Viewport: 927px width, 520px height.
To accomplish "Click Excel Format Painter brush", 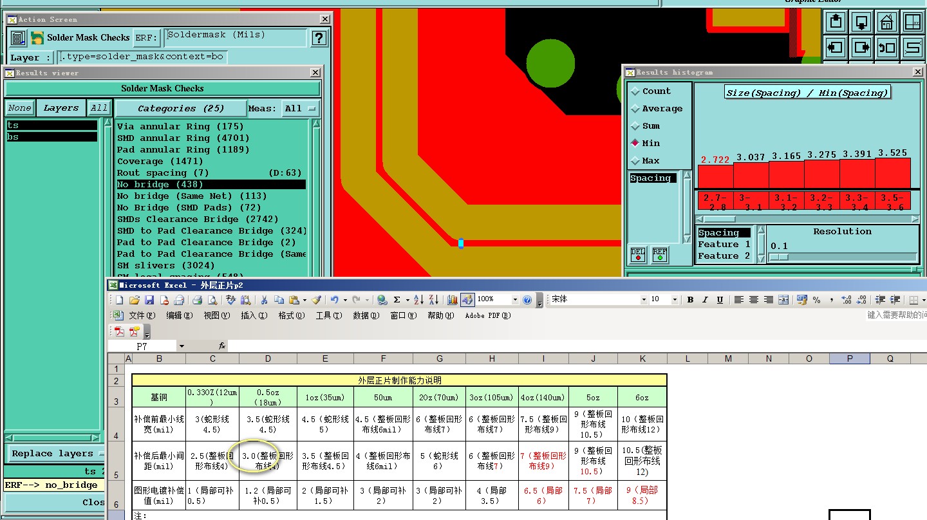I will (317, 300).
